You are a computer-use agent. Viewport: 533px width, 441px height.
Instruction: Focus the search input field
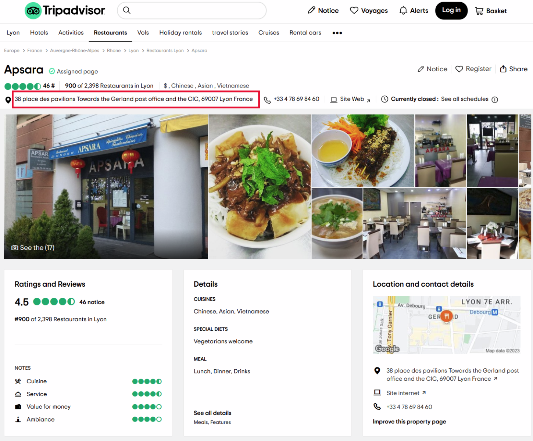[192, 10]
